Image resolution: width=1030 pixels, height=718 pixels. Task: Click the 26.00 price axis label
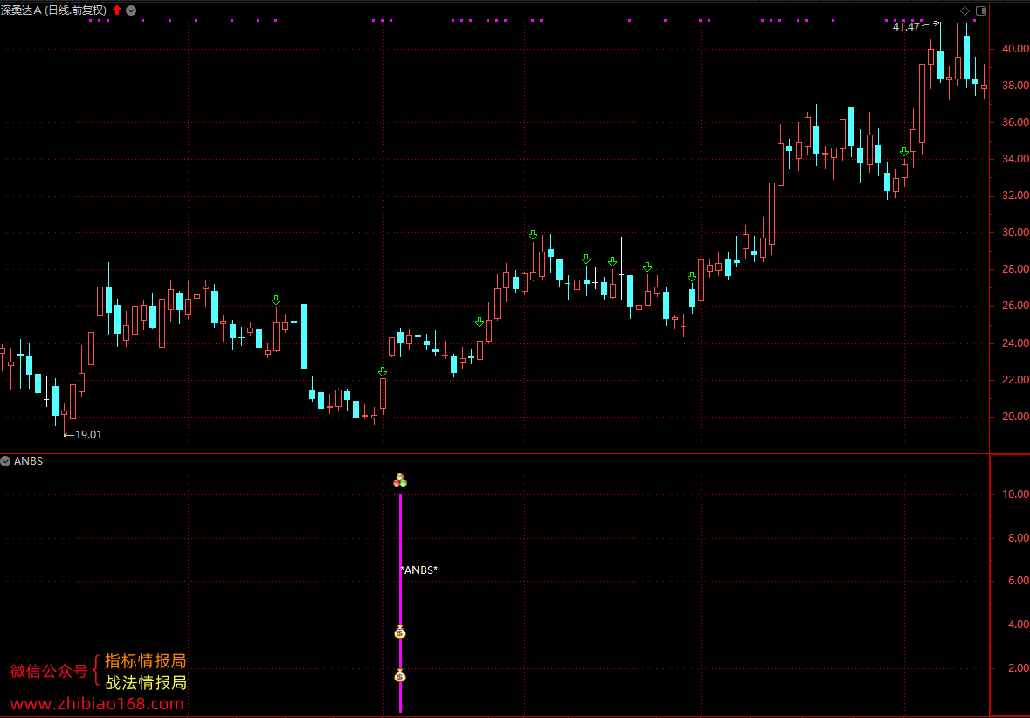[1015, 306]
